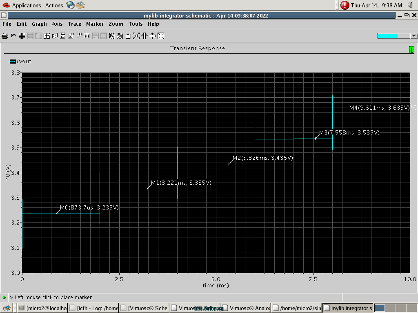
Task: Click the overlapping squares with arrow icon
Action: [x=55, y=36]
